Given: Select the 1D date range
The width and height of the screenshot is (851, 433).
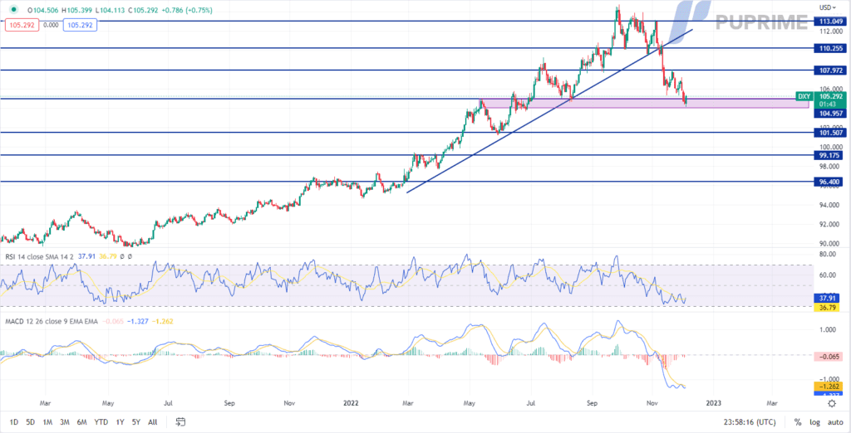Looking at the screenshot, I should click(14, 421).
